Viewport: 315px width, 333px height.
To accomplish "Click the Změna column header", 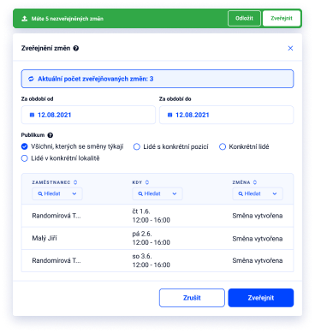I will (x=241, y=182).
